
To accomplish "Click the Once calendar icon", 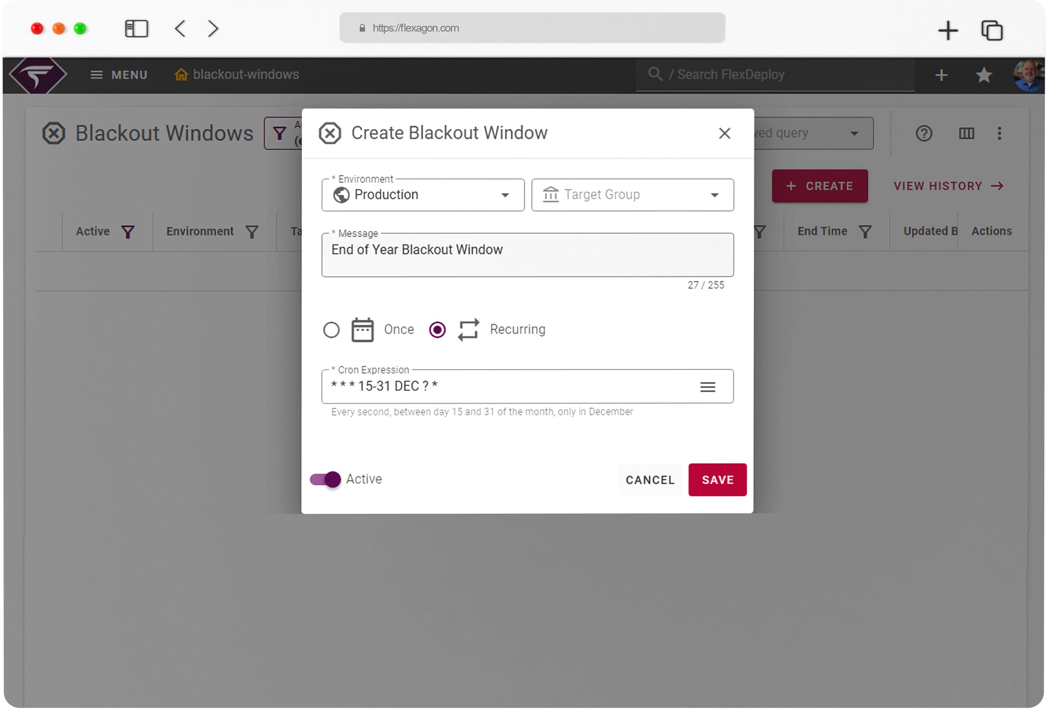I will [x=362, y=330].
